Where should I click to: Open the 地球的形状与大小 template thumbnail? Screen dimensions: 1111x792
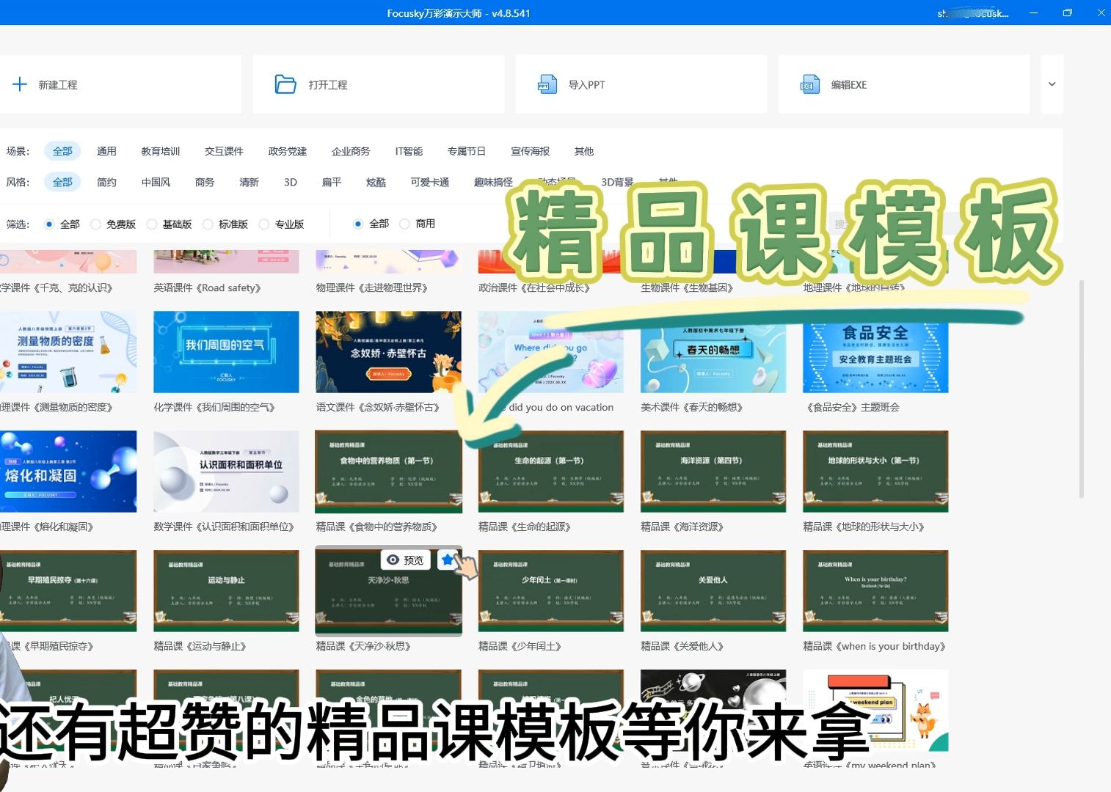(x=875, y=472)
